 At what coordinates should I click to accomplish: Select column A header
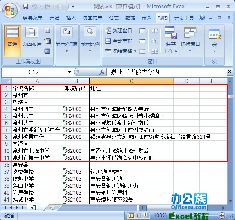tap(38, 81)
